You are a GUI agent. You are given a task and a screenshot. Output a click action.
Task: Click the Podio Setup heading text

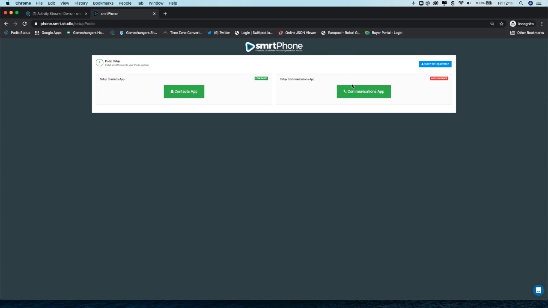[x=113, y=61]
